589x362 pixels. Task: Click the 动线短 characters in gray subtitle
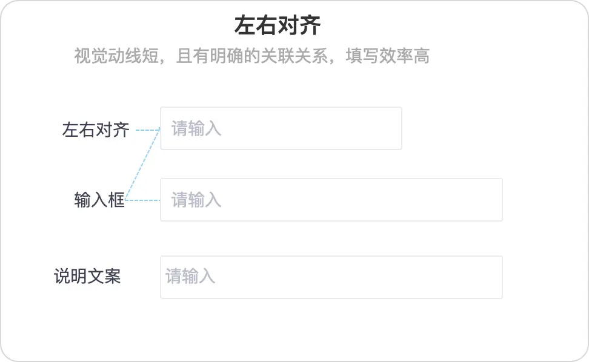point(133,56)
